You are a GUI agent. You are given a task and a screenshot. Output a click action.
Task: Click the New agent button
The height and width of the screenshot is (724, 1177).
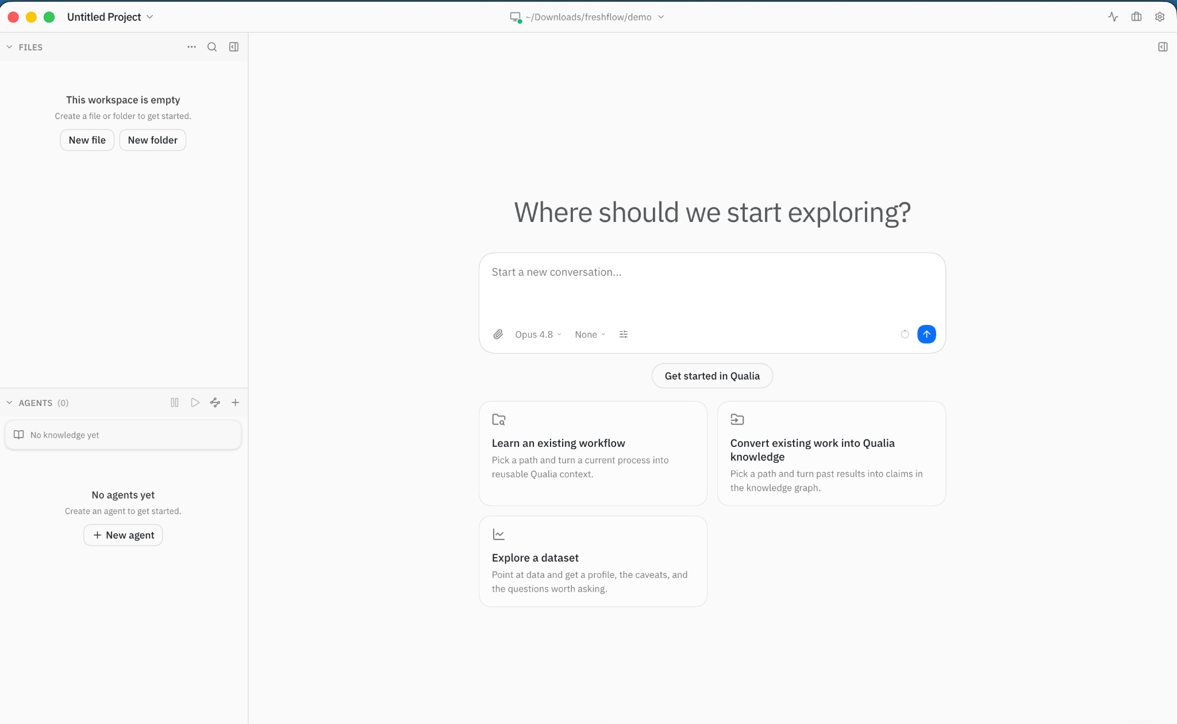pos(123,535)
